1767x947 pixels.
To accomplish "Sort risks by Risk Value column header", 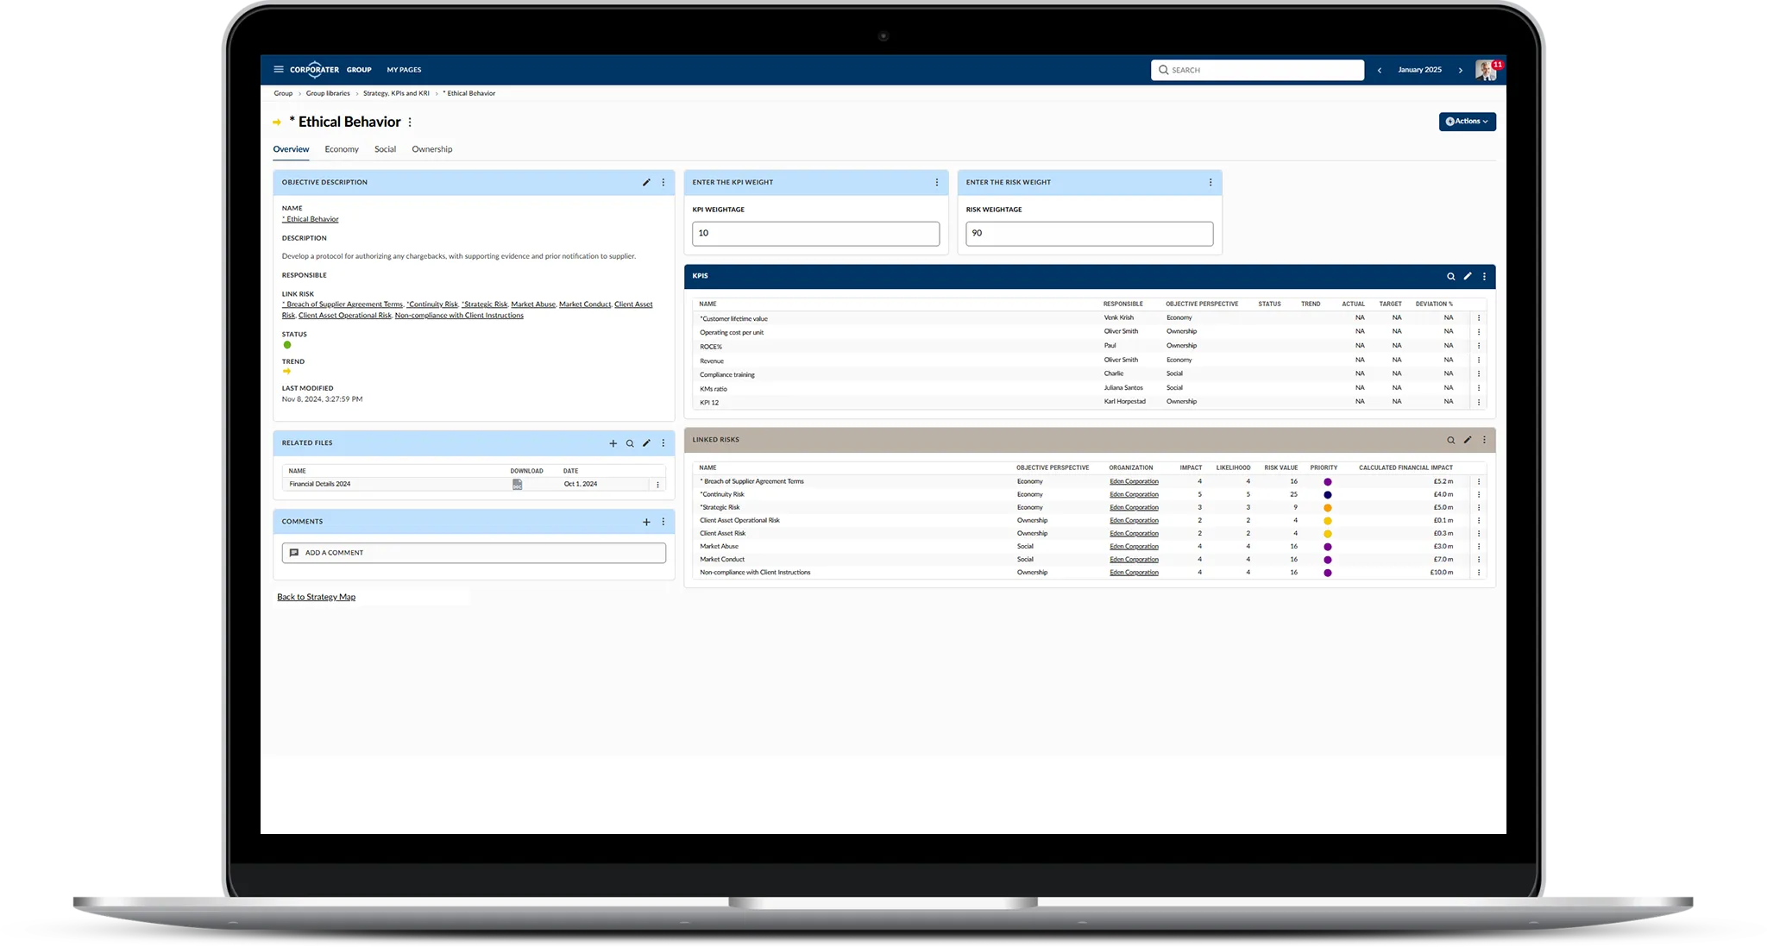I will point(1280,467).
